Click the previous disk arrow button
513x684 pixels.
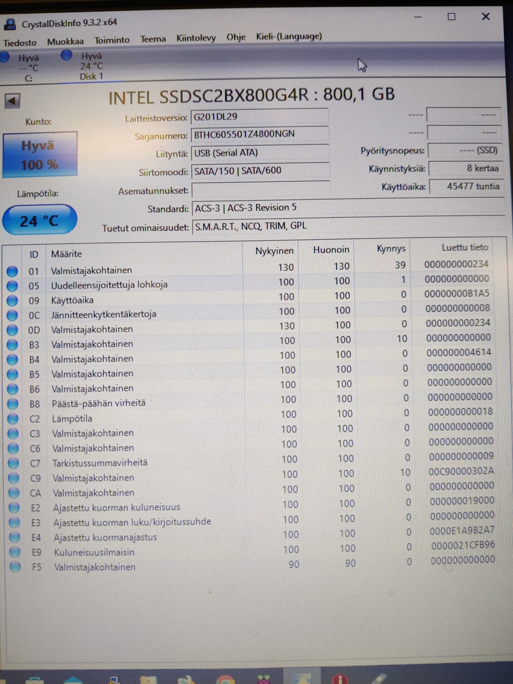(x=12, y=100)
